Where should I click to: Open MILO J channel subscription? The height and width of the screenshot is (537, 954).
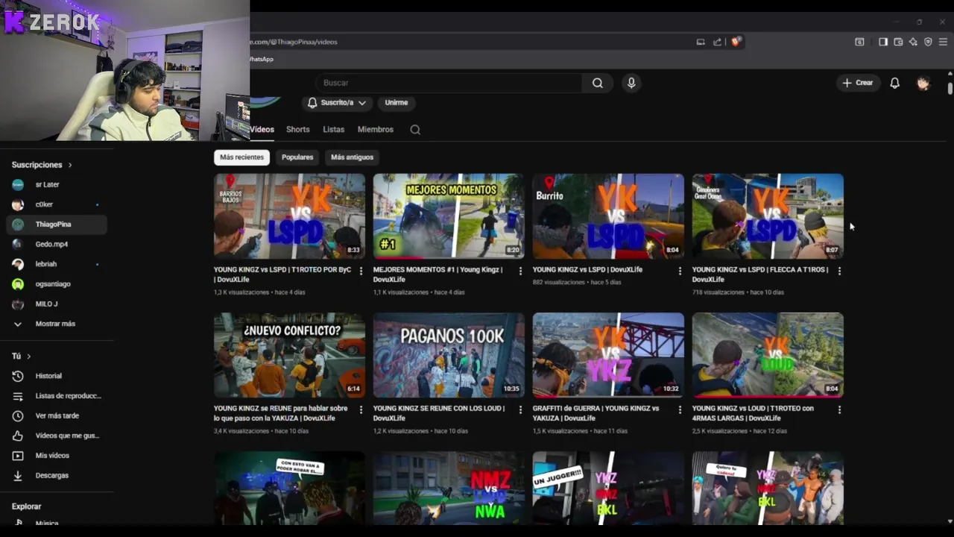click(57, 304)
